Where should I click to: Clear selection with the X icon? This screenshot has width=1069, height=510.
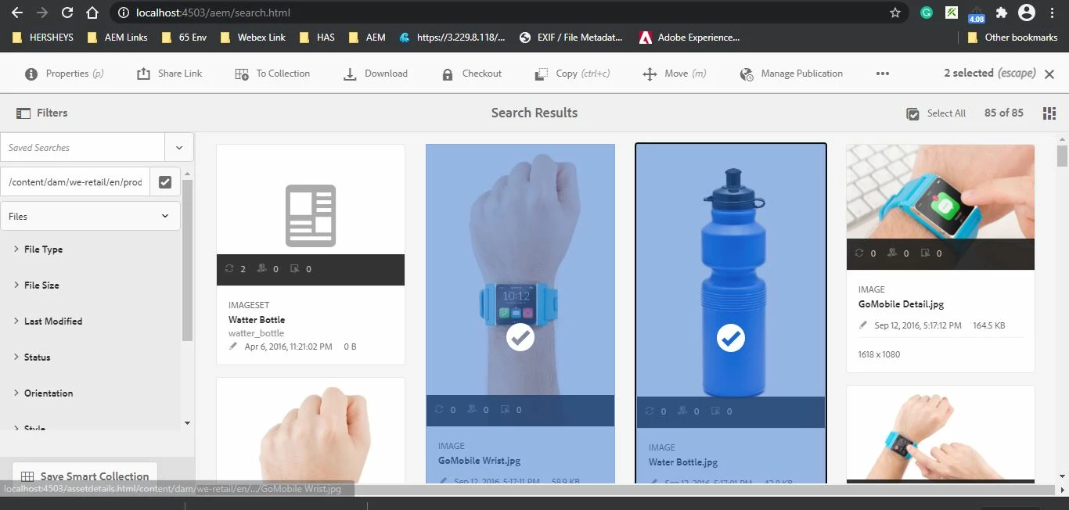1049,74
